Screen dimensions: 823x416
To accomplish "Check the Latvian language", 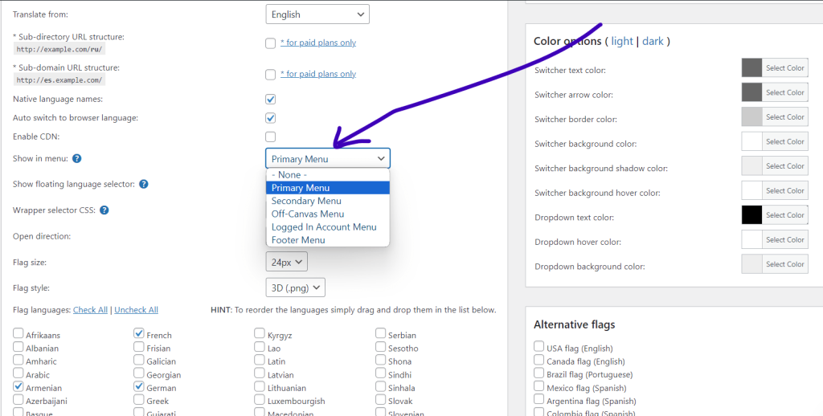I will pyautogui.click(x=260, y=373).
